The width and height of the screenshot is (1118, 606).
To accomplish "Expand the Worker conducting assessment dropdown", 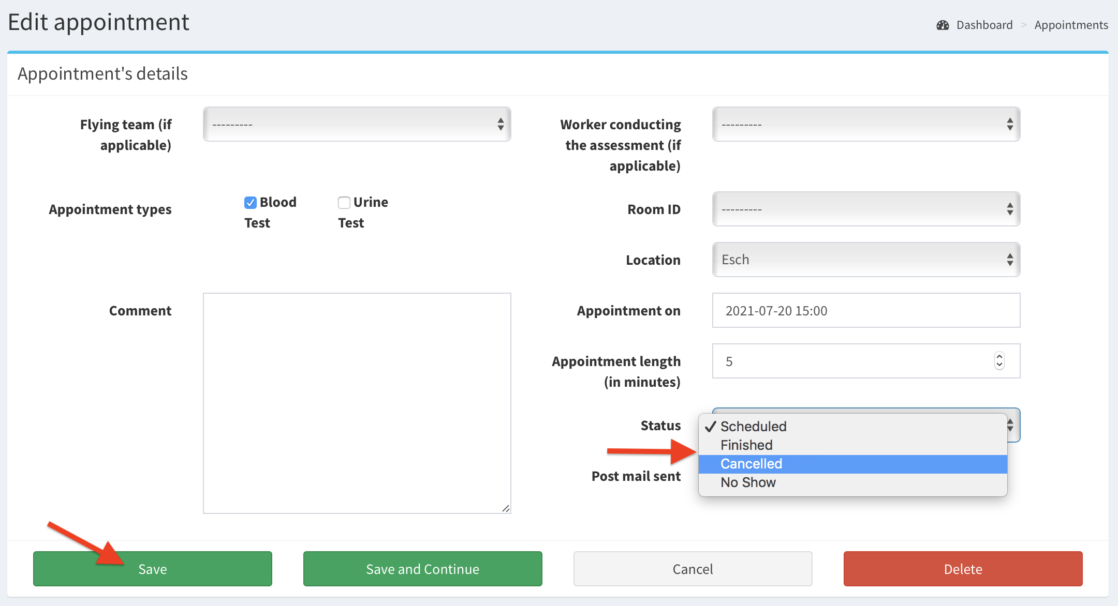I will 866,124.
